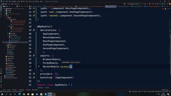This screenshot has height=96, width=171.
Task: Click the git branch master status widget
Action: [166, 92]
